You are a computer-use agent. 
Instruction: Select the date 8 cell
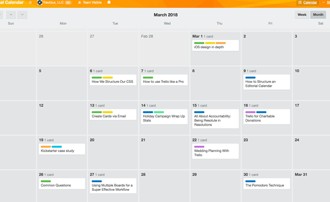[215, 83]
